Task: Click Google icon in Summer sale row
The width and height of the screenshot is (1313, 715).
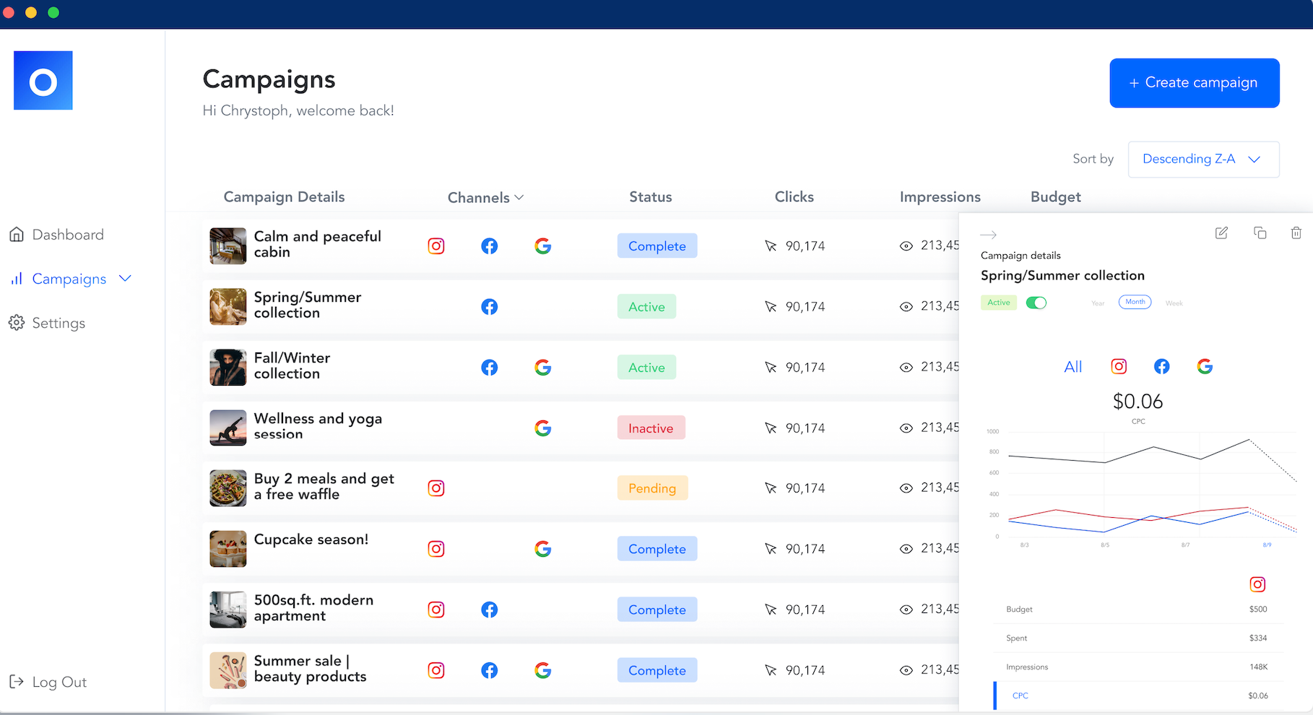Action: (543, 670)
